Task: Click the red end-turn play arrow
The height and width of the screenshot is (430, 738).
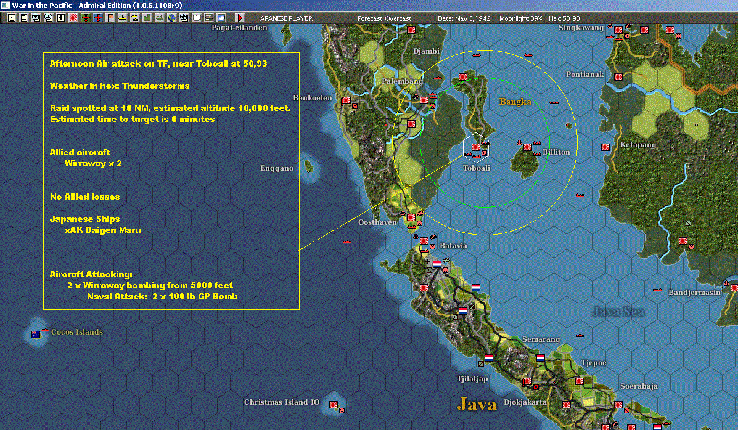Action: pos(240,17)
